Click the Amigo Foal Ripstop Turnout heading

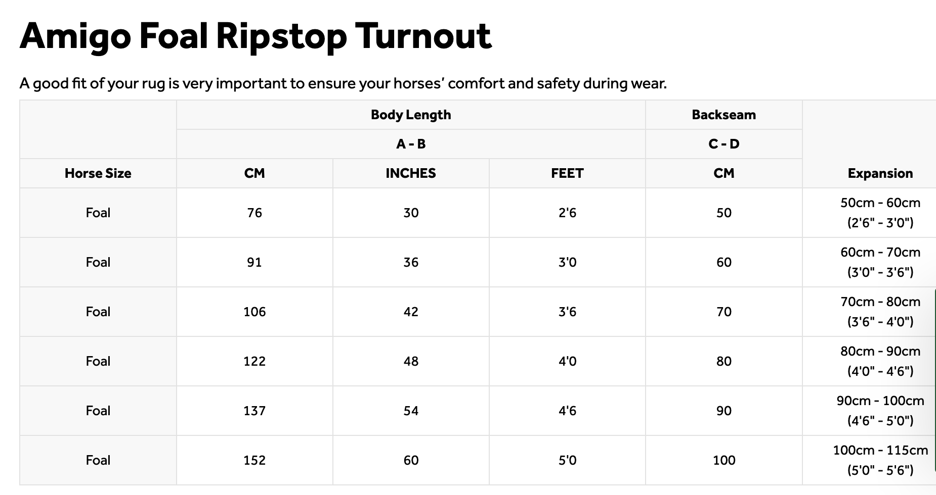(256, 36)
